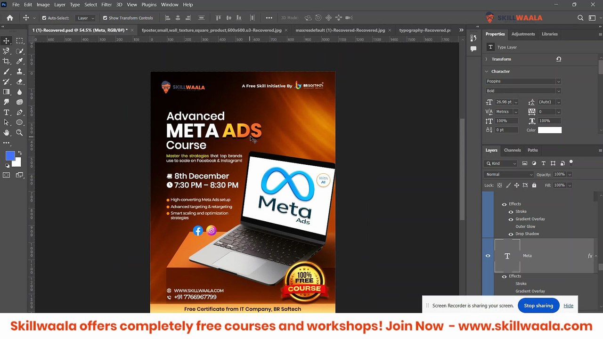Click the white text Color swatch
Viewport: 603px width, 339px height.
(x=550, y=130)
